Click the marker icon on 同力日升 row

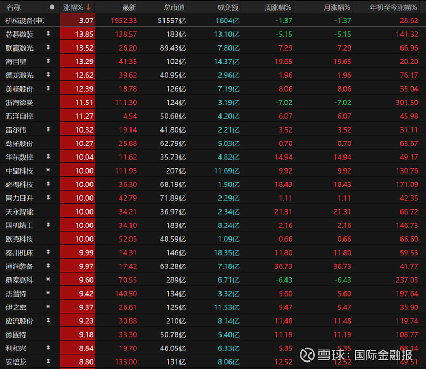[48, 197]
